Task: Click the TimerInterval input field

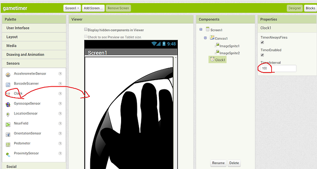Action: (x=278, y=68)
